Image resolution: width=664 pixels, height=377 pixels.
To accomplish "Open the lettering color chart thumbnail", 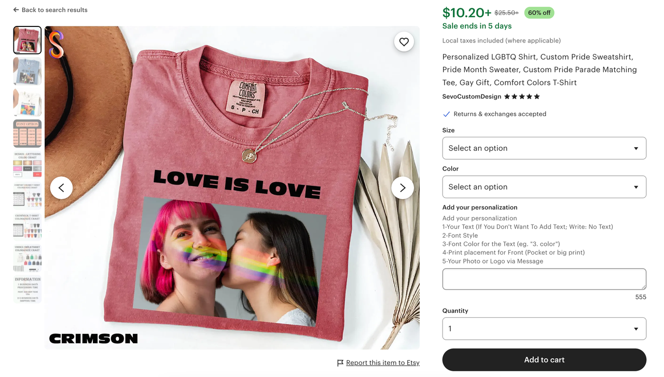I will click(27, 165).
